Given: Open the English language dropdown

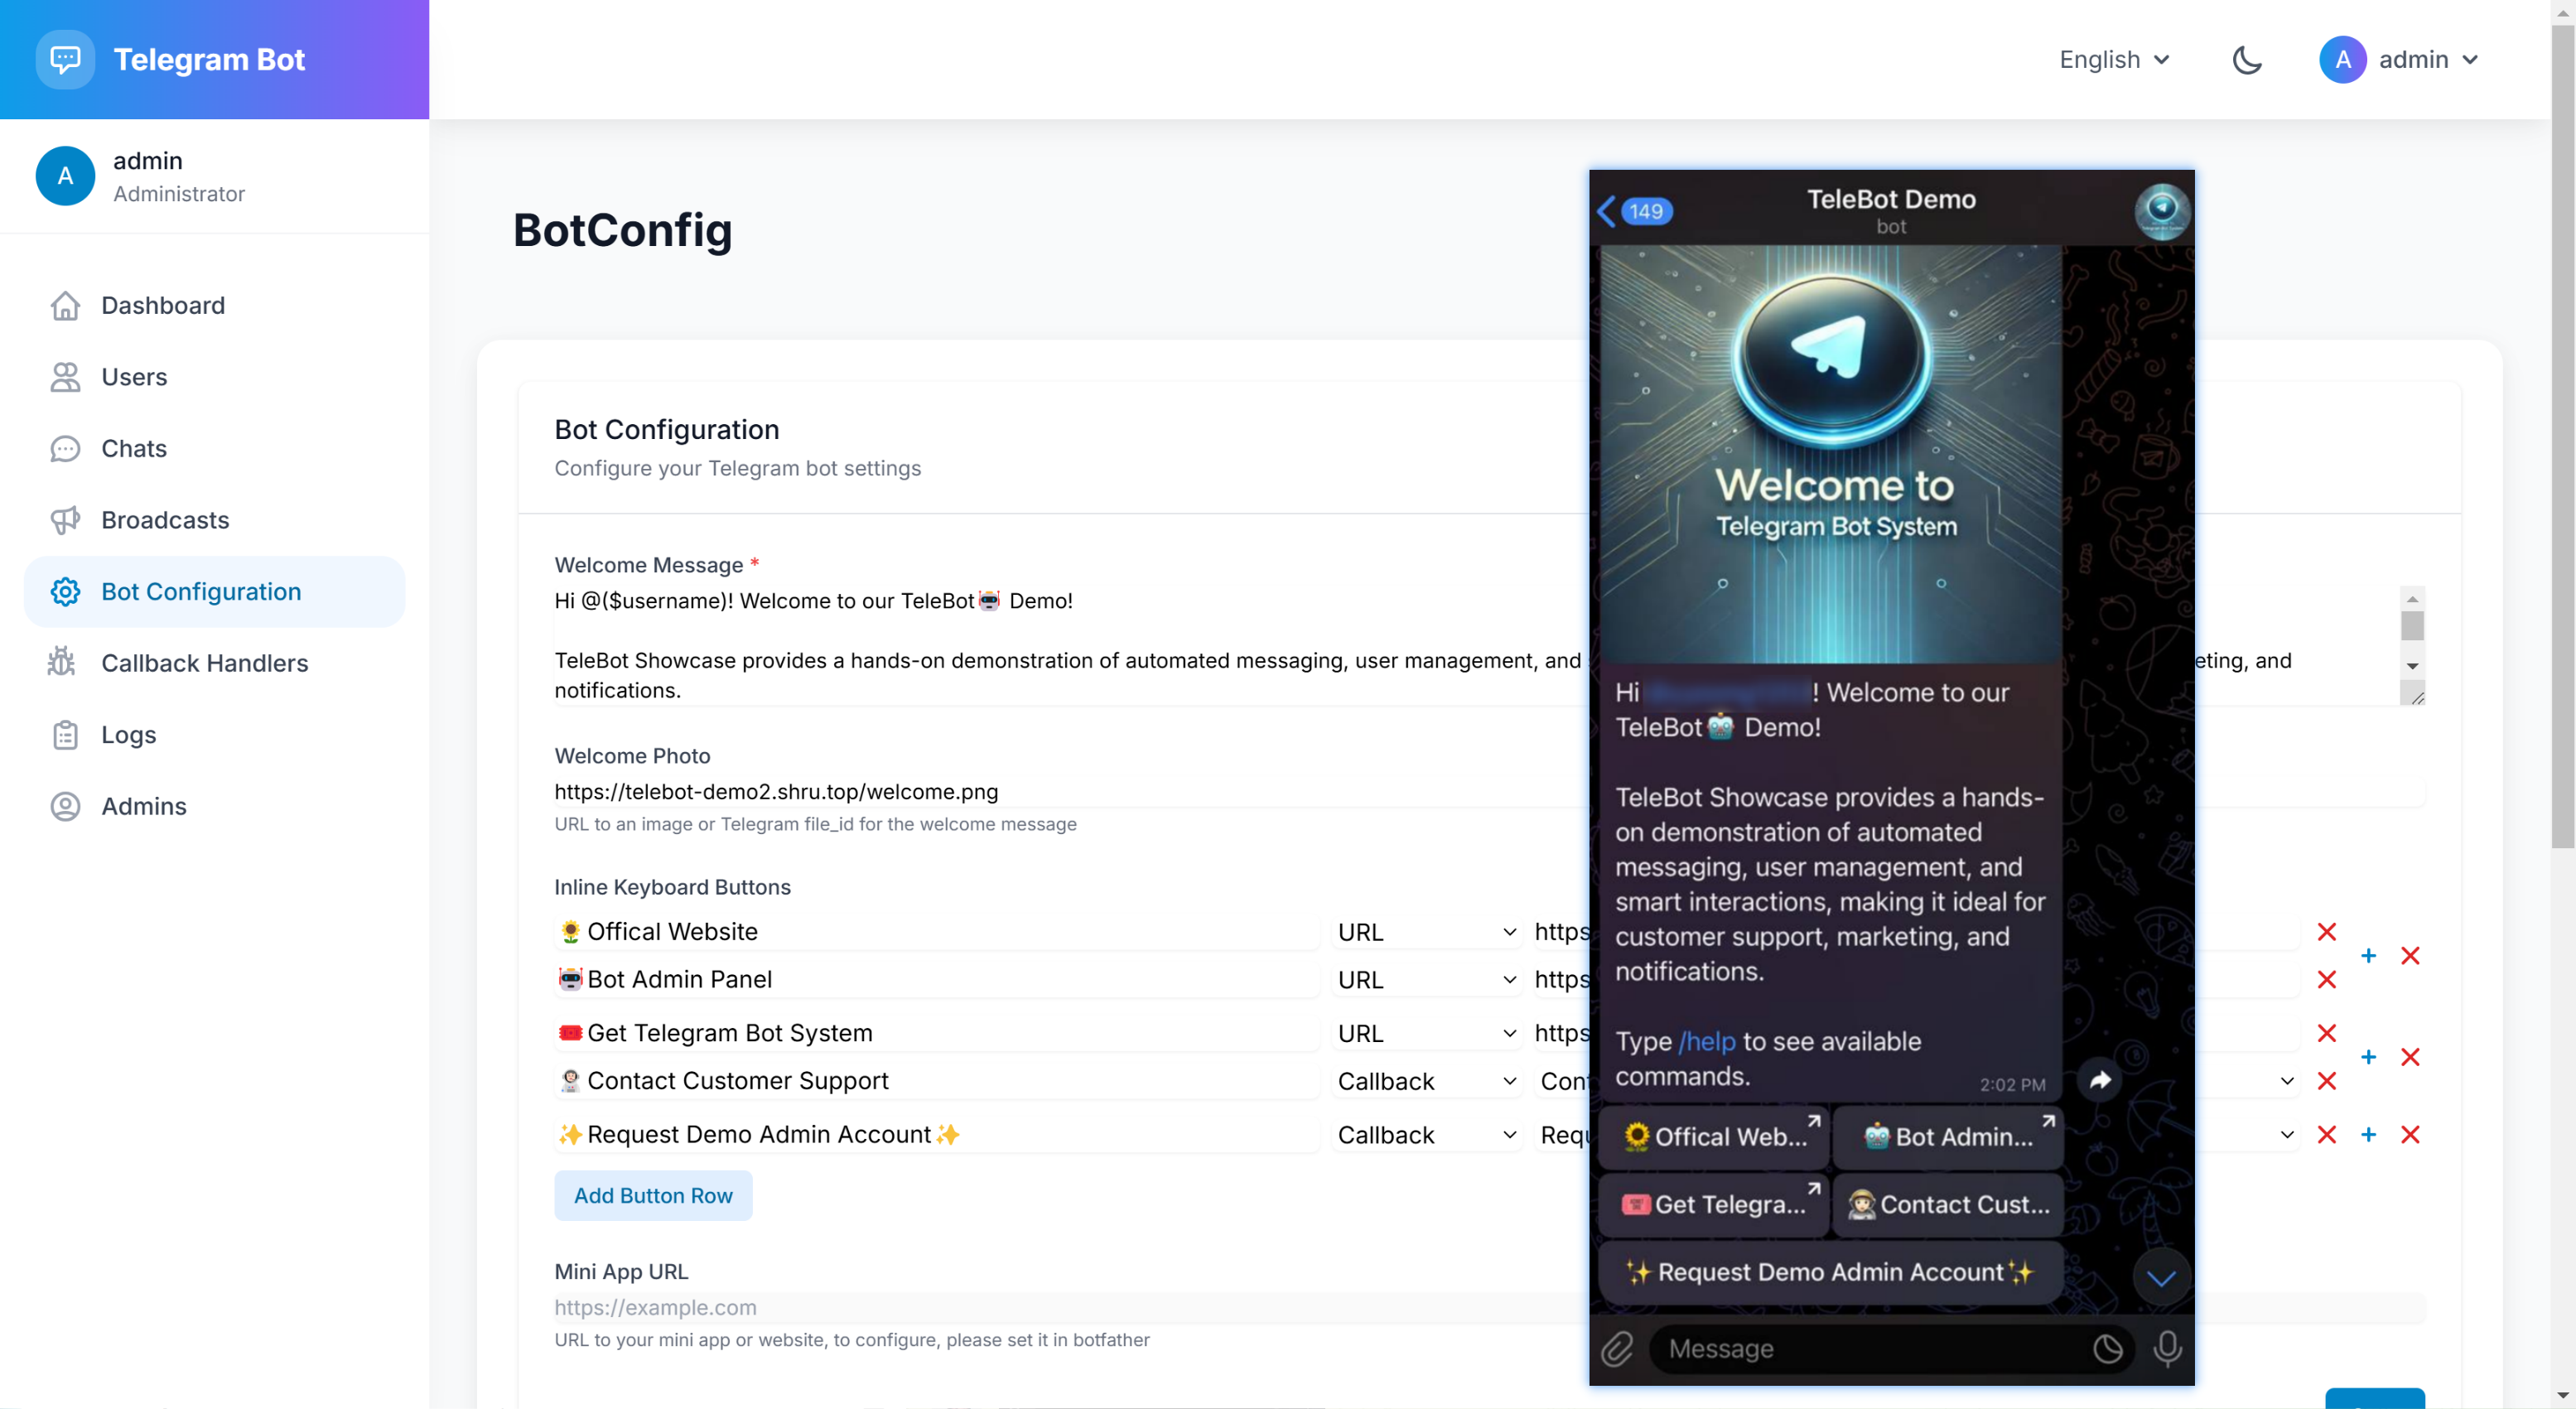Looking at the screenshot, I should coord(2114,59).
